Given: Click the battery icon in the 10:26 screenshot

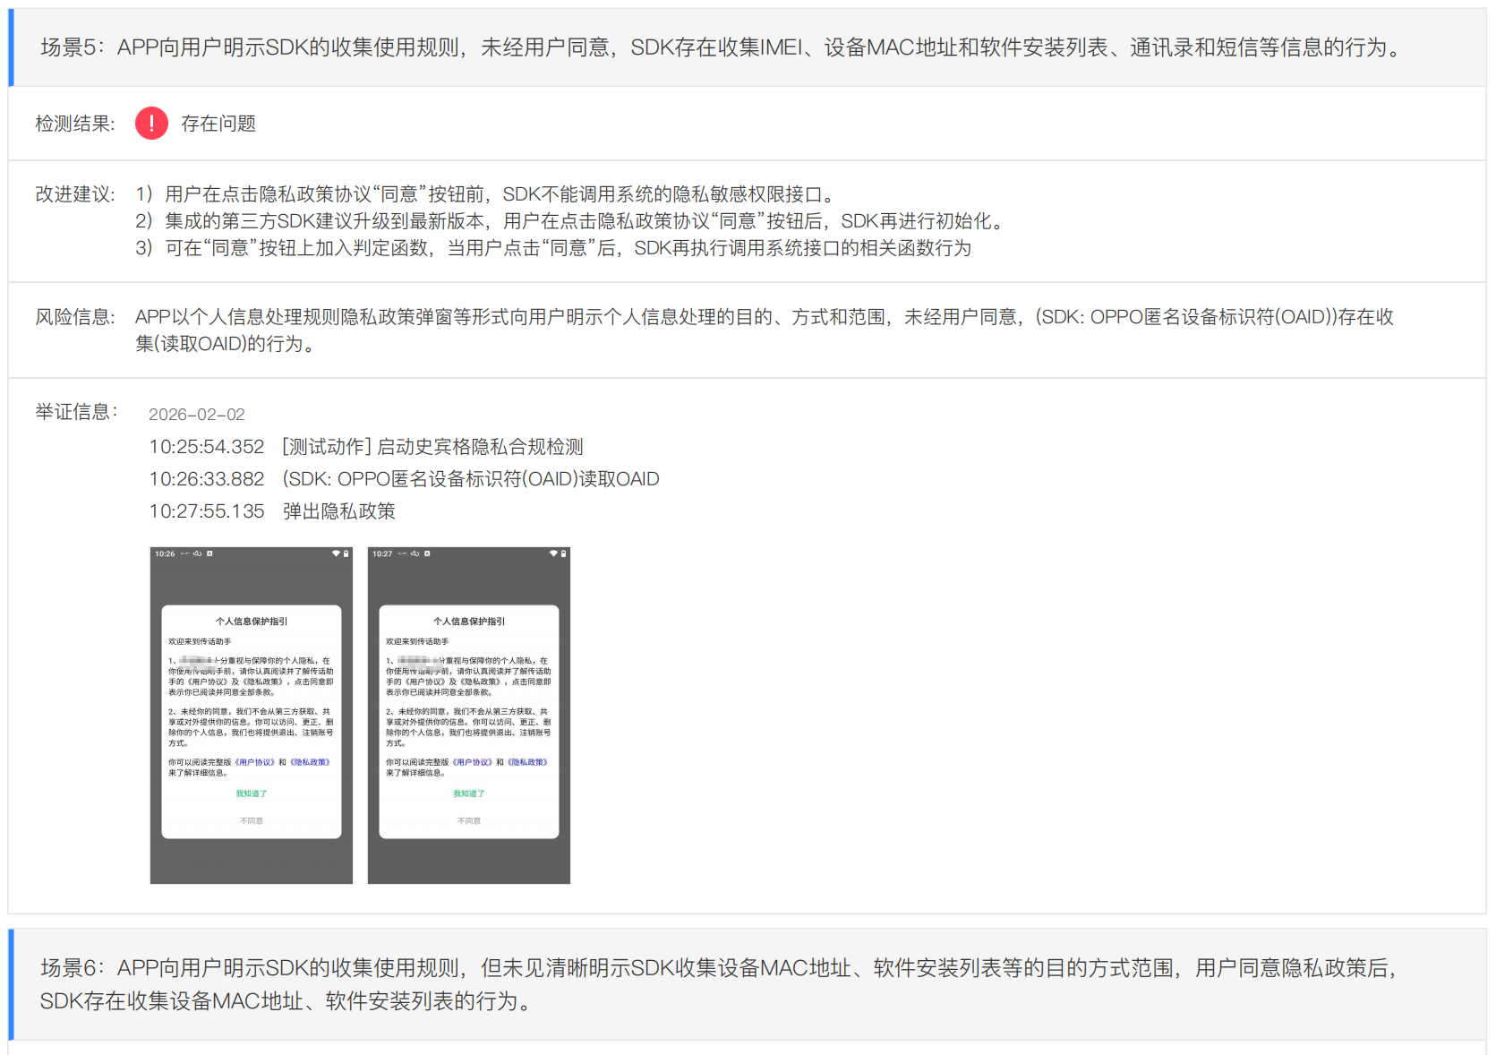Looking at the screenshot, I should click(346, 553).
